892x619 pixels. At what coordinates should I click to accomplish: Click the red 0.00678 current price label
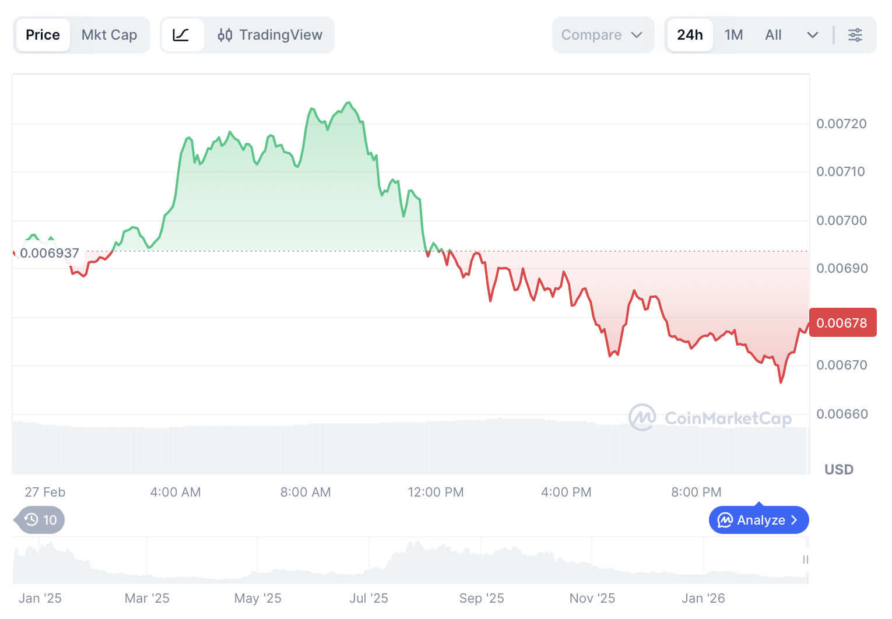[842, 323]
